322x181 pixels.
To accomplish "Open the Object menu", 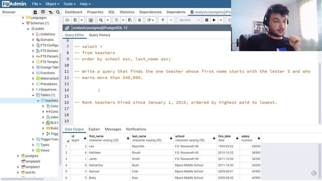I will click(52, 4).
